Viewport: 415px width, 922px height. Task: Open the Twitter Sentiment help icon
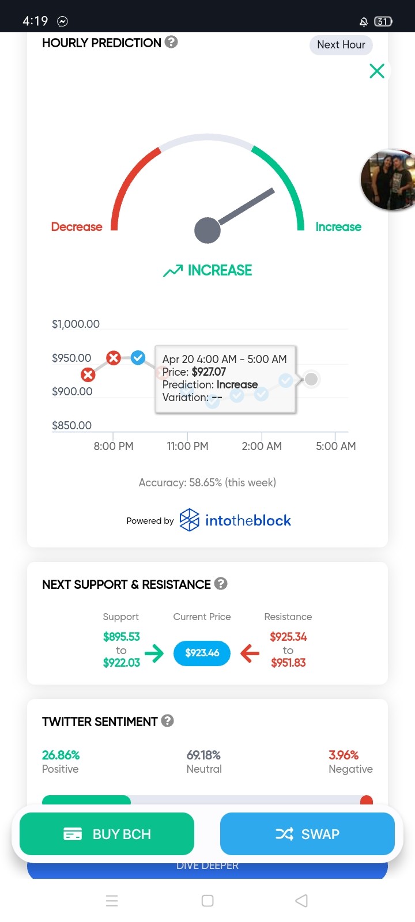pyautogui.click(x=168, y=721)
